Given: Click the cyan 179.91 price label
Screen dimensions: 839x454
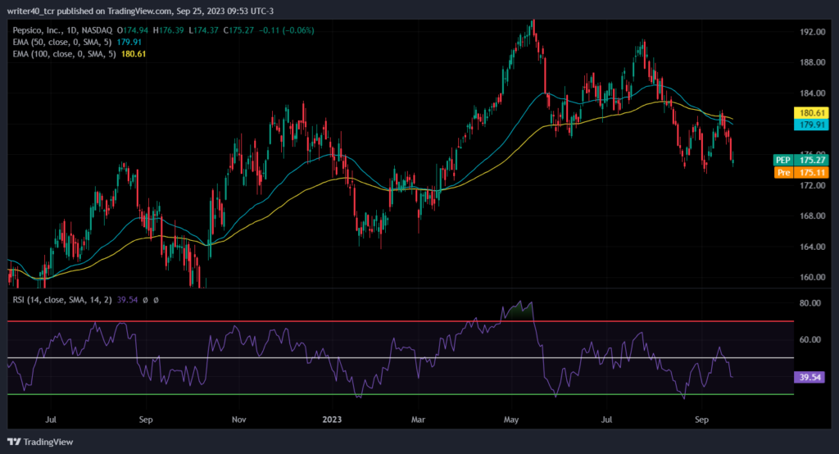Looking at the screenshot, I should coord(811,125).
